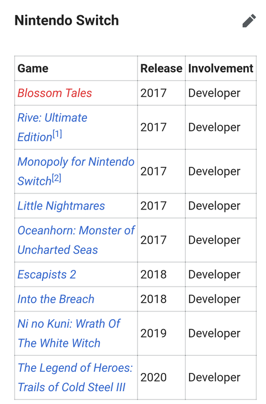This screenshot has width=266, height=404.
Task: Click the Involvement column header
Action: (x=221, y=69)
